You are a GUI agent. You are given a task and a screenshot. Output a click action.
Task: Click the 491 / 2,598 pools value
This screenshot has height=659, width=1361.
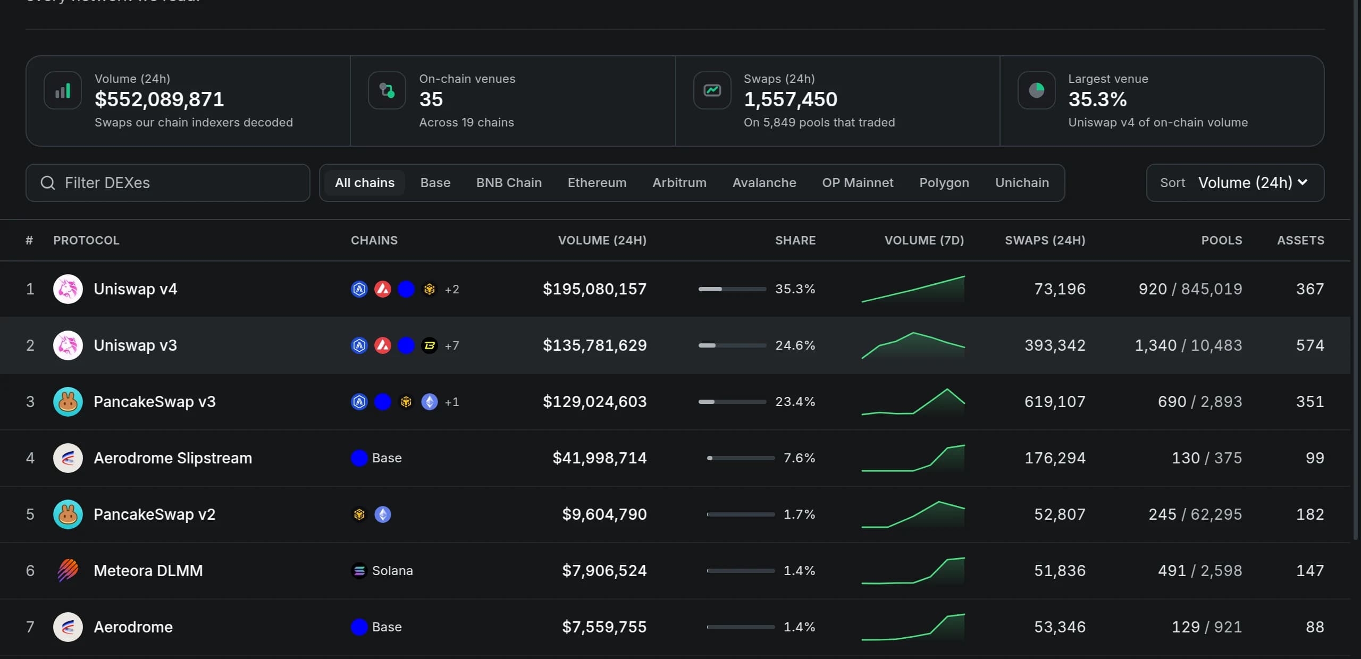tap(1200, 571)
